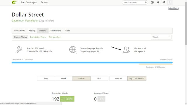Select the Reports tab
This screenshot has height=105, width=187.
coord(43,31)
